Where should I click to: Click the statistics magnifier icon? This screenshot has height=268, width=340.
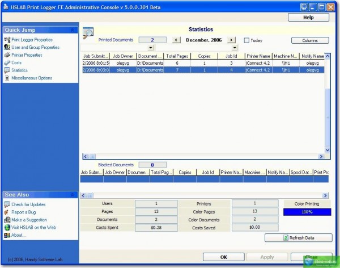click(88, 33)
